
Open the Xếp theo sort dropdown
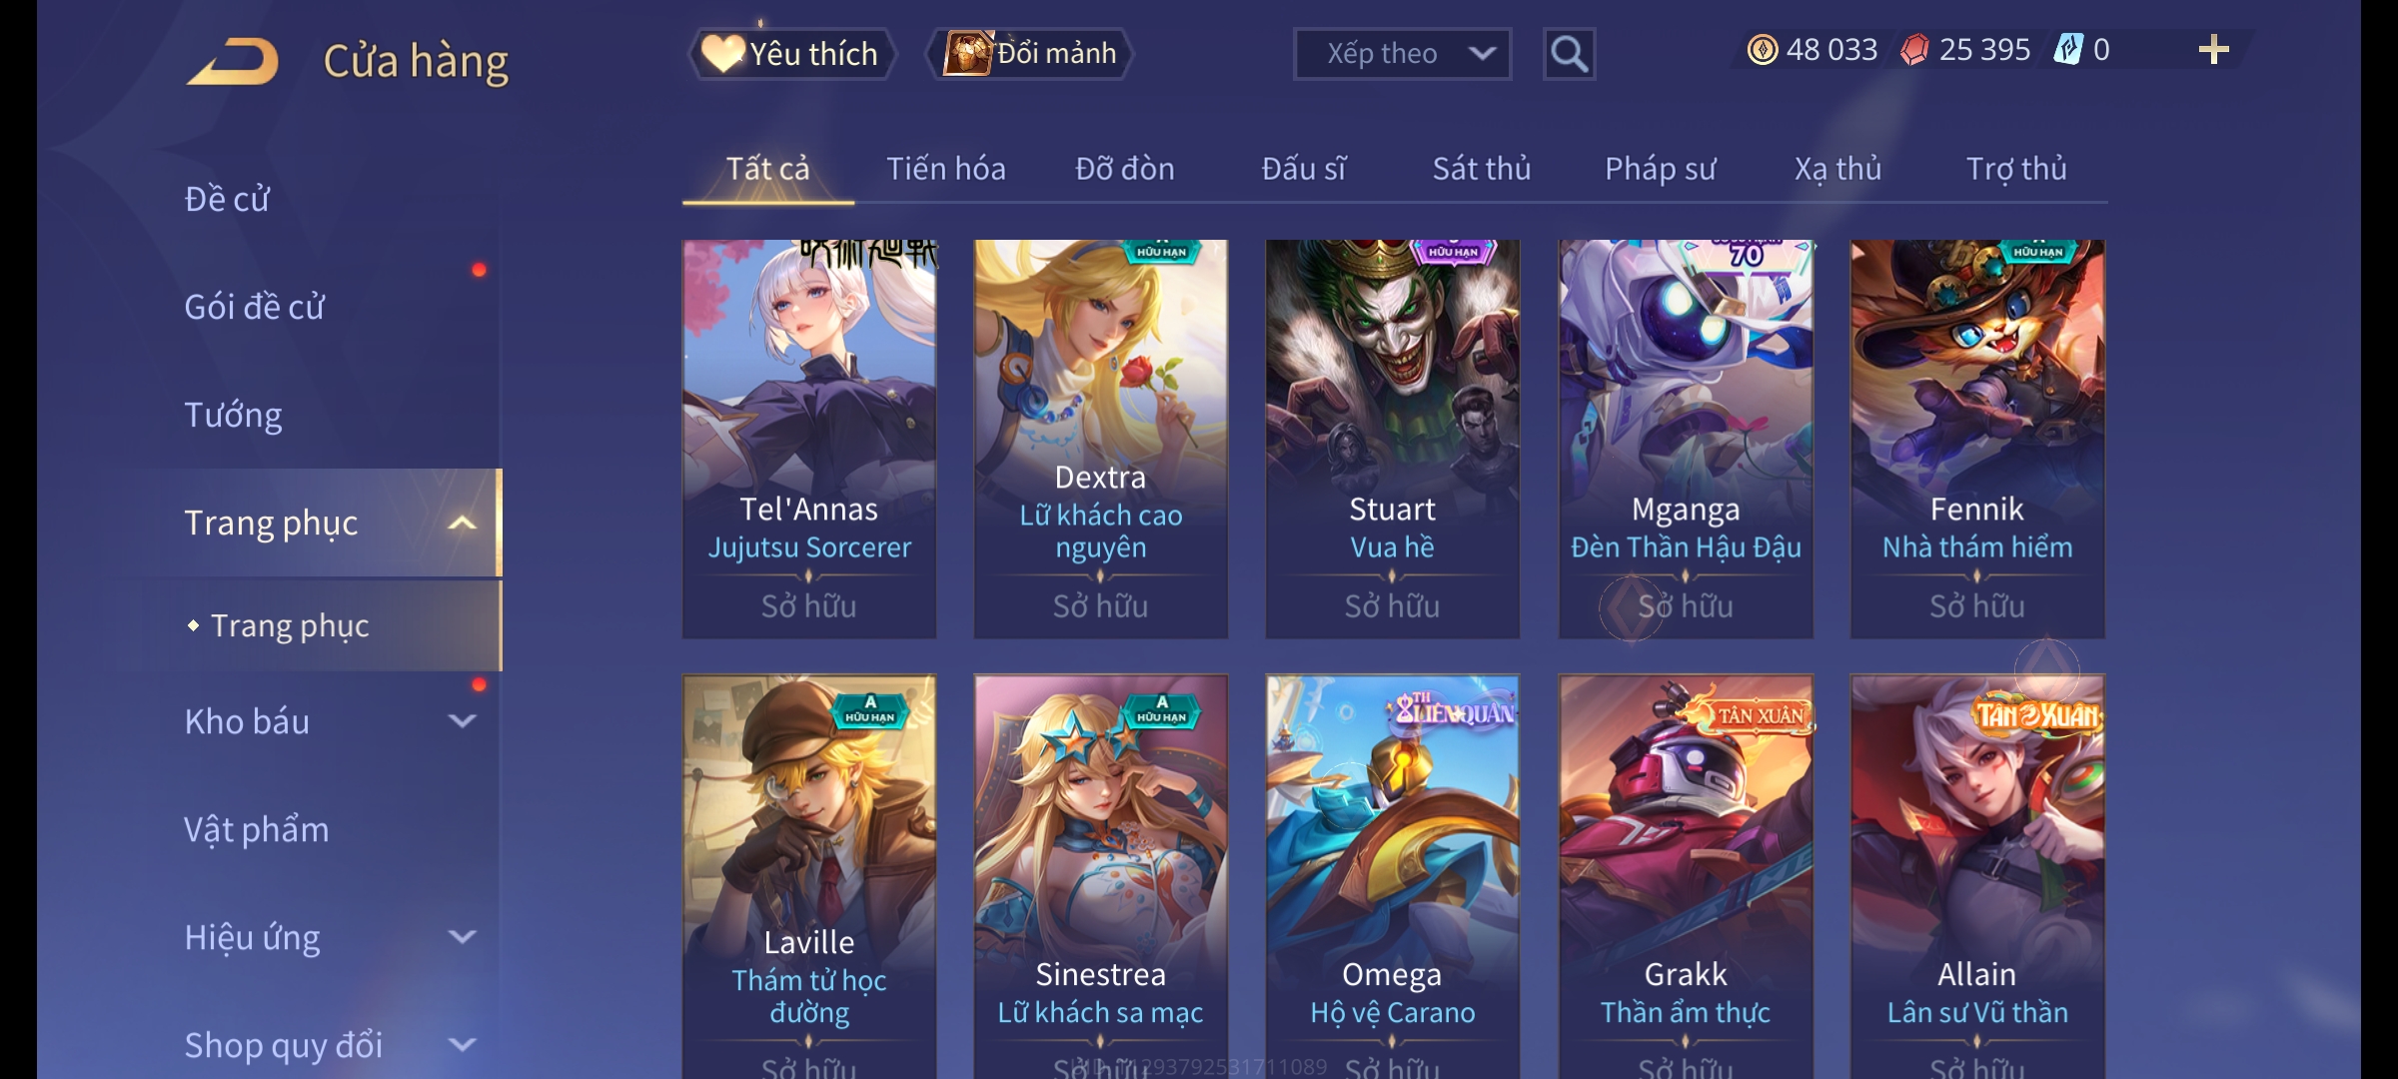click(x=1402, y=54)
